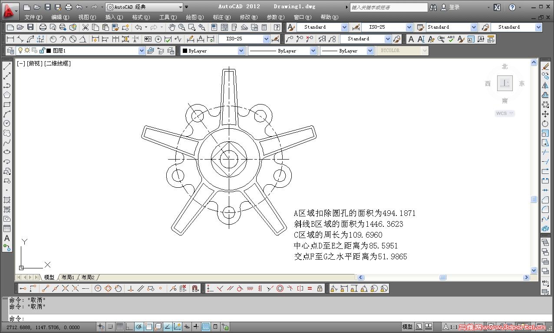
Task: Toggle Ortho Mode in status bar
Action: pos(129,326)
